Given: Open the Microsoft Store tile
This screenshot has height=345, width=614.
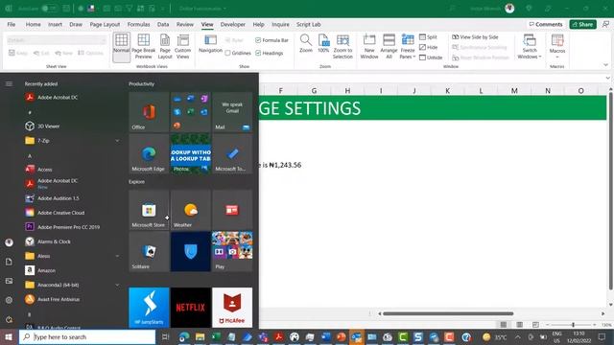Looking at the screenshot, I should pyautogui.click(x=149, y=210).
